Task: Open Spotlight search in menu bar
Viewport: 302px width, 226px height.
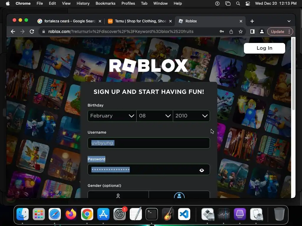Action: [x=238, y=3]
